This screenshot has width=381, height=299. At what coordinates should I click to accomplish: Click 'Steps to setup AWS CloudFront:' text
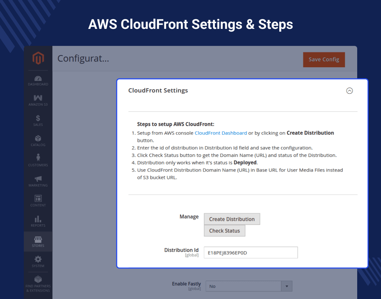tap(176, 124)
